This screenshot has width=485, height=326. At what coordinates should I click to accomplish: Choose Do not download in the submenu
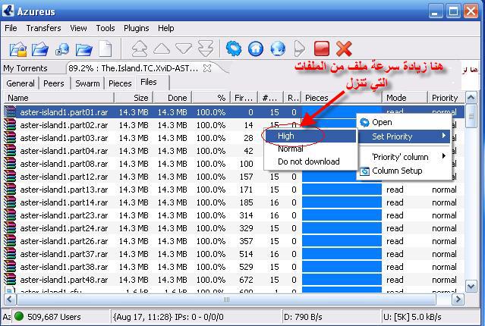click(x=310, y=161)
